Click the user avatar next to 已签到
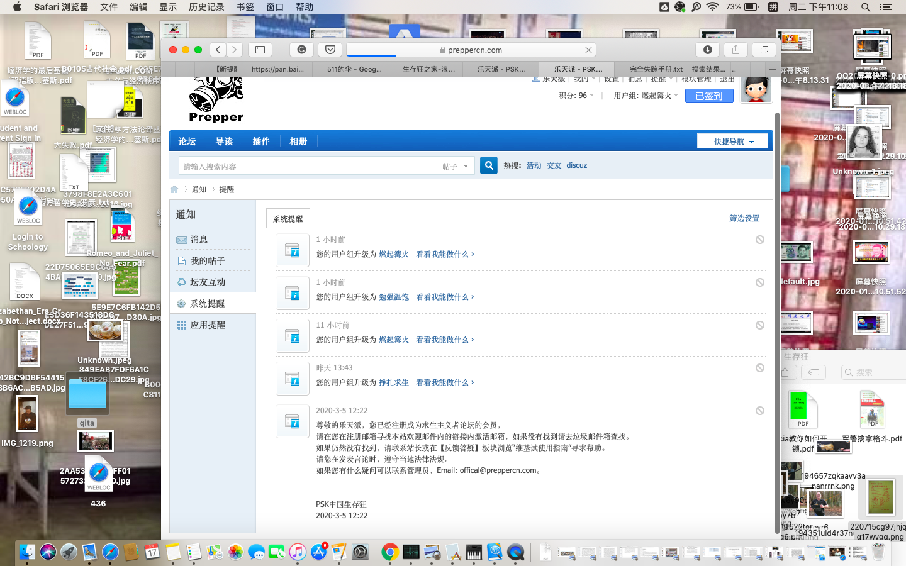This screenshot has width=906, height=566. pos(756,90)
